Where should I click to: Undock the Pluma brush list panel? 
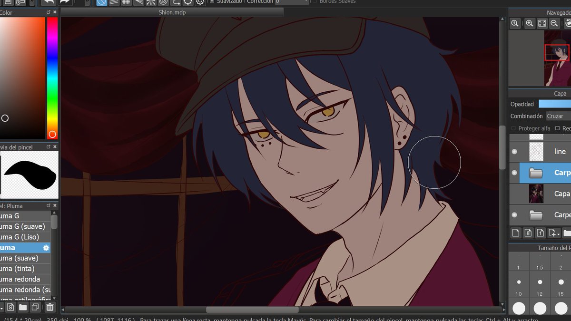click(x=49, y=205)
